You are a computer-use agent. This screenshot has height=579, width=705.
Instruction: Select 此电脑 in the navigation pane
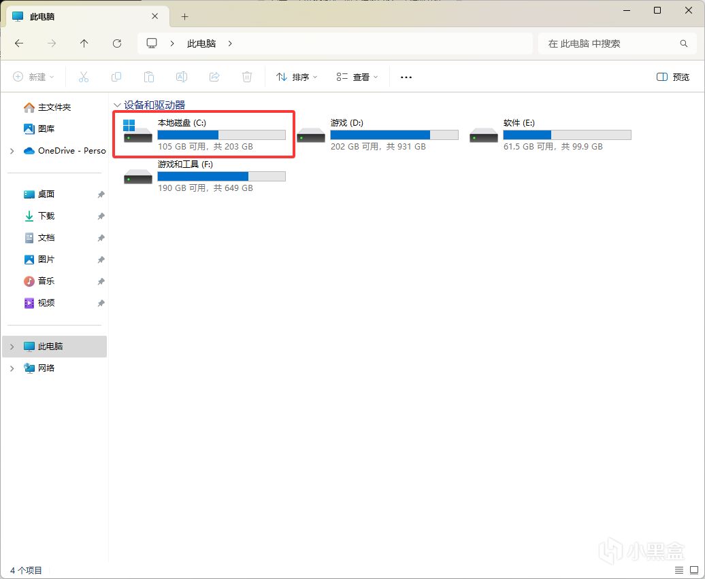54,347
